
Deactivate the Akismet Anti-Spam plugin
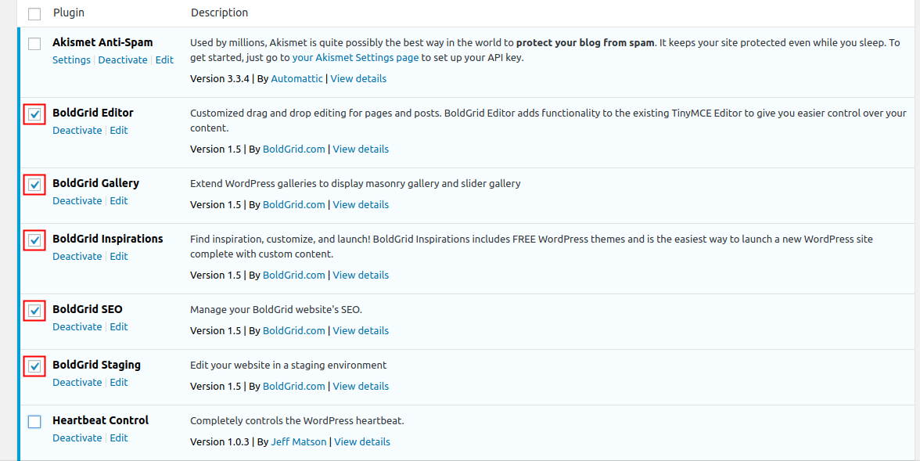point(123,60)
